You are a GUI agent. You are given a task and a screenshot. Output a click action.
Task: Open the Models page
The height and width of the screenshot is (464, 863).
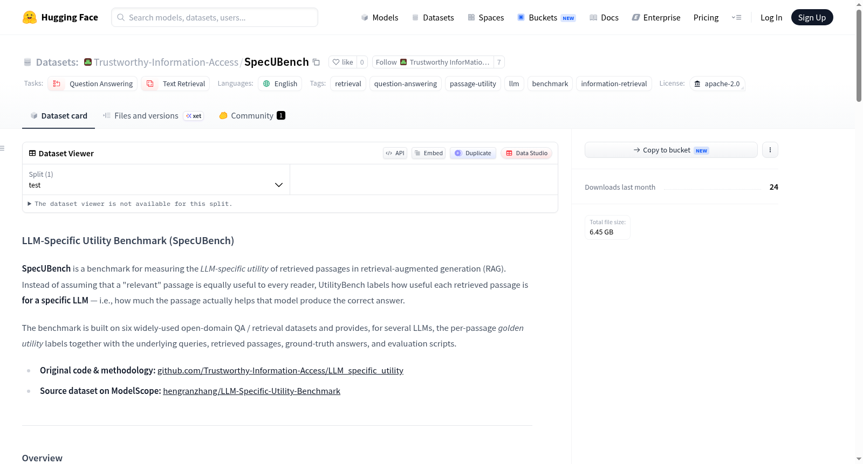(380, 17)
